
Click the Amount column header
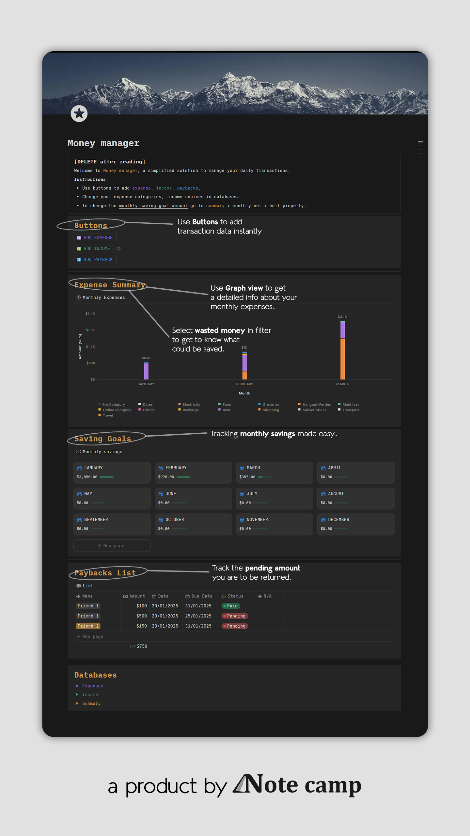point(135,596)
